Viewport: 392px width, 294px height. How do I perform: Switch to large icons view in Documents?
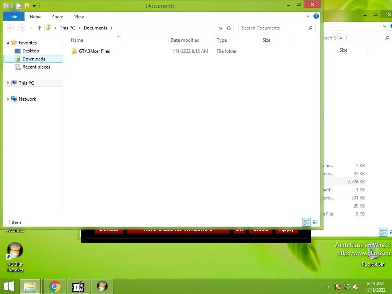point(315,222)
